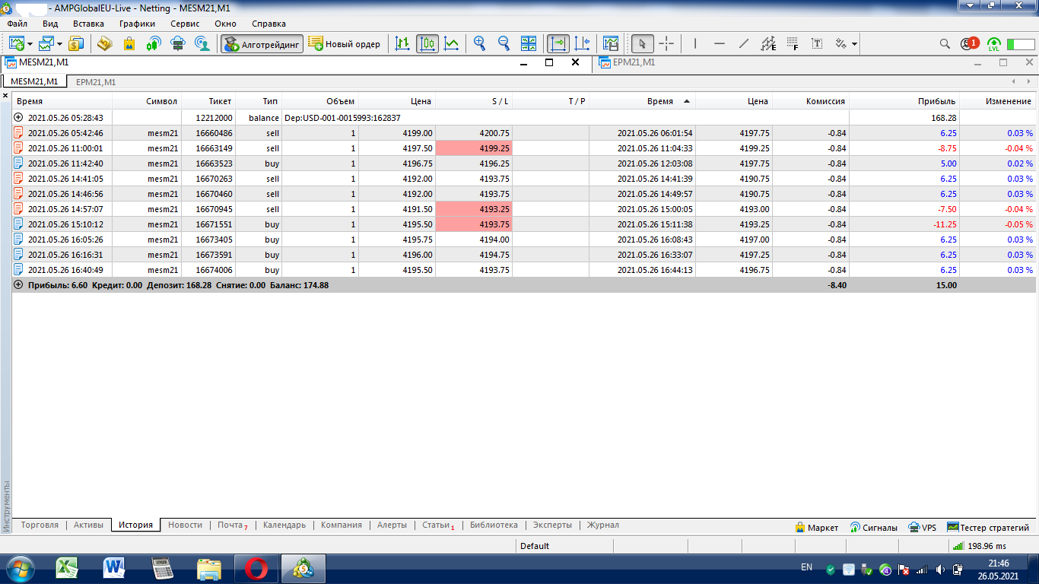The height and width of the screenshot is (584, 1039).
Task: Open the Вставка menu
Action: click(88, 24)
